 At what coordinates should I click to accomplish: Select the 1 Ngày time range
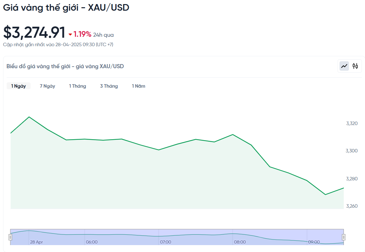[19, 86]
